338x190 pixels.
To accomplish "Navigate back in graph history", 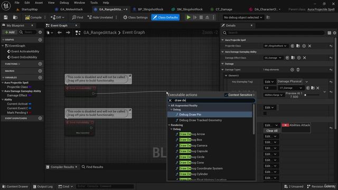I will coord(60,33).
